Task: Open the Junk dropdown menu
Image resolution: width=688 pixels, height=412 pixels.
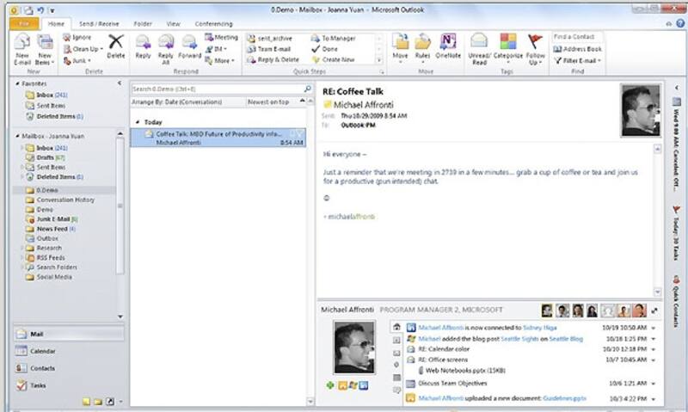Action: (x=81, y=60)
